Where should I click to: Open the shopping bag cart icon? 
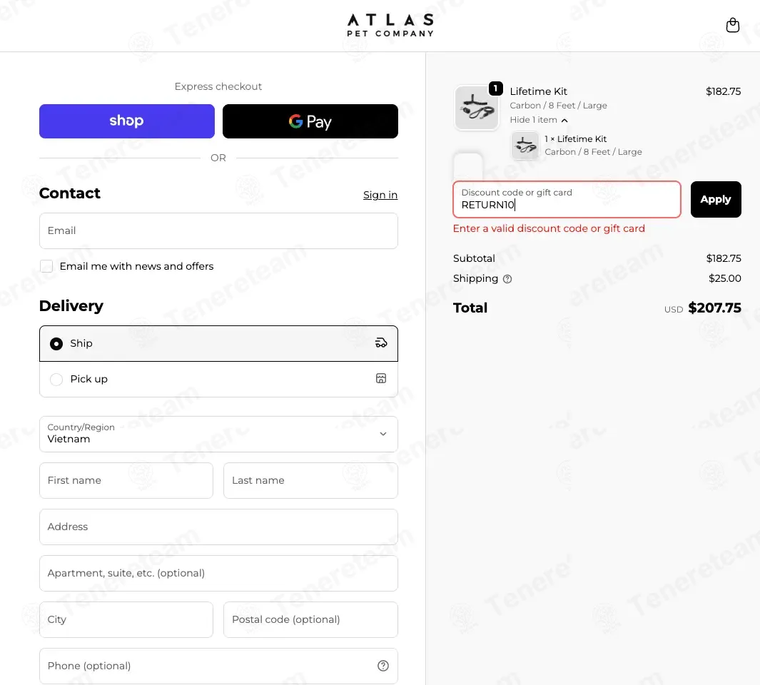point(732,25)
